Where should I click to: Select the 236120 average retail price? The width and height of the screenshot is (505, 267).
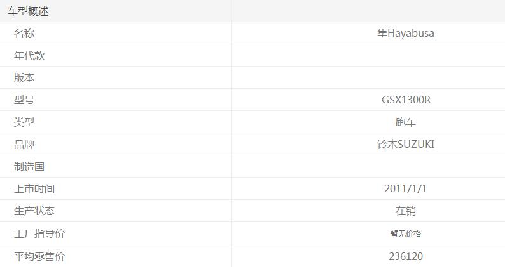tap(406, 257)
